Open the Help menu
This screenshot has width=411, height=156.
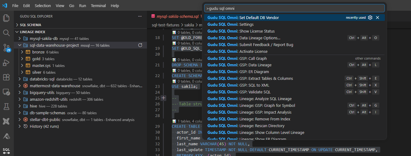tap(115, 6)
